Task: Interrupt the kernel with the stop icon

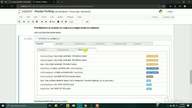Action: coord(58,22)
